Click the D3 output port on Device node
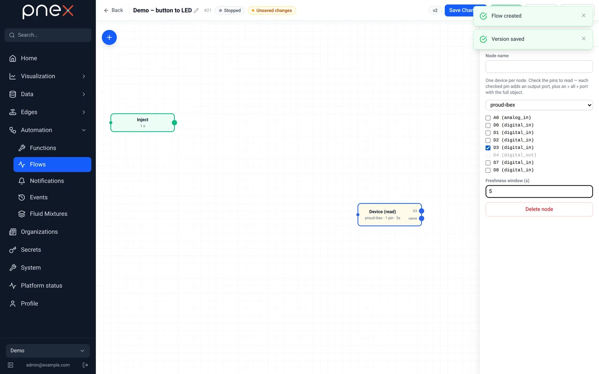Viewport: 599px width, 374px height. coord(421,211)
